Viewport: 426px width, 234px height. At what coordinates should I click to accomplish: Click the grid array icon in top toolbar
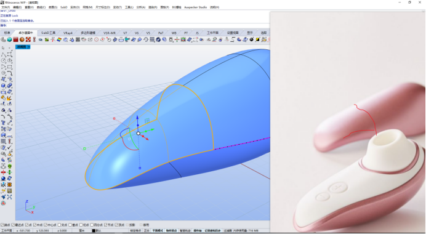(152, 39)
